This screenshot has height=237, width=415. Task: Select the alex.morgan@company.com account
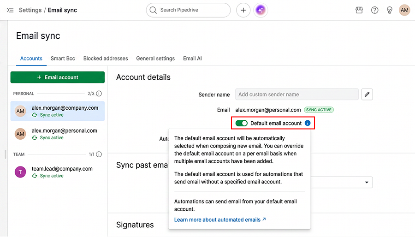click(58, 111)
